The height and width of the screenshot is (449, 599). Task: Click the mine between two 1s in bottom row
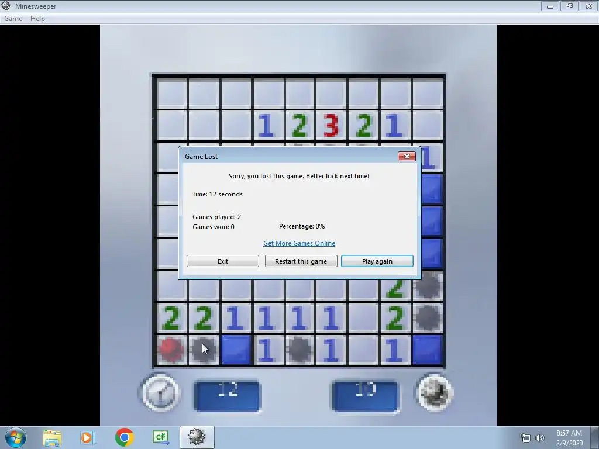click(x=299, y=350)
